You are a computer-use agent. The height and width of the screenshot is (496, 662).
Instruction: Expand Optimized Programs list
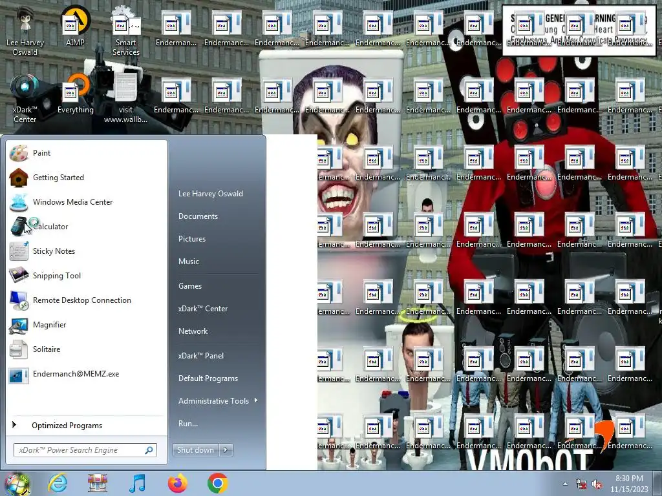click(87, 425)
